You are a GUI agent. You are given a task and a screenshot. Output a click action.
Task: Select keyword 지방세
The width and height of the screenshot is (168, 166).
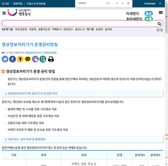pos(32,29)
